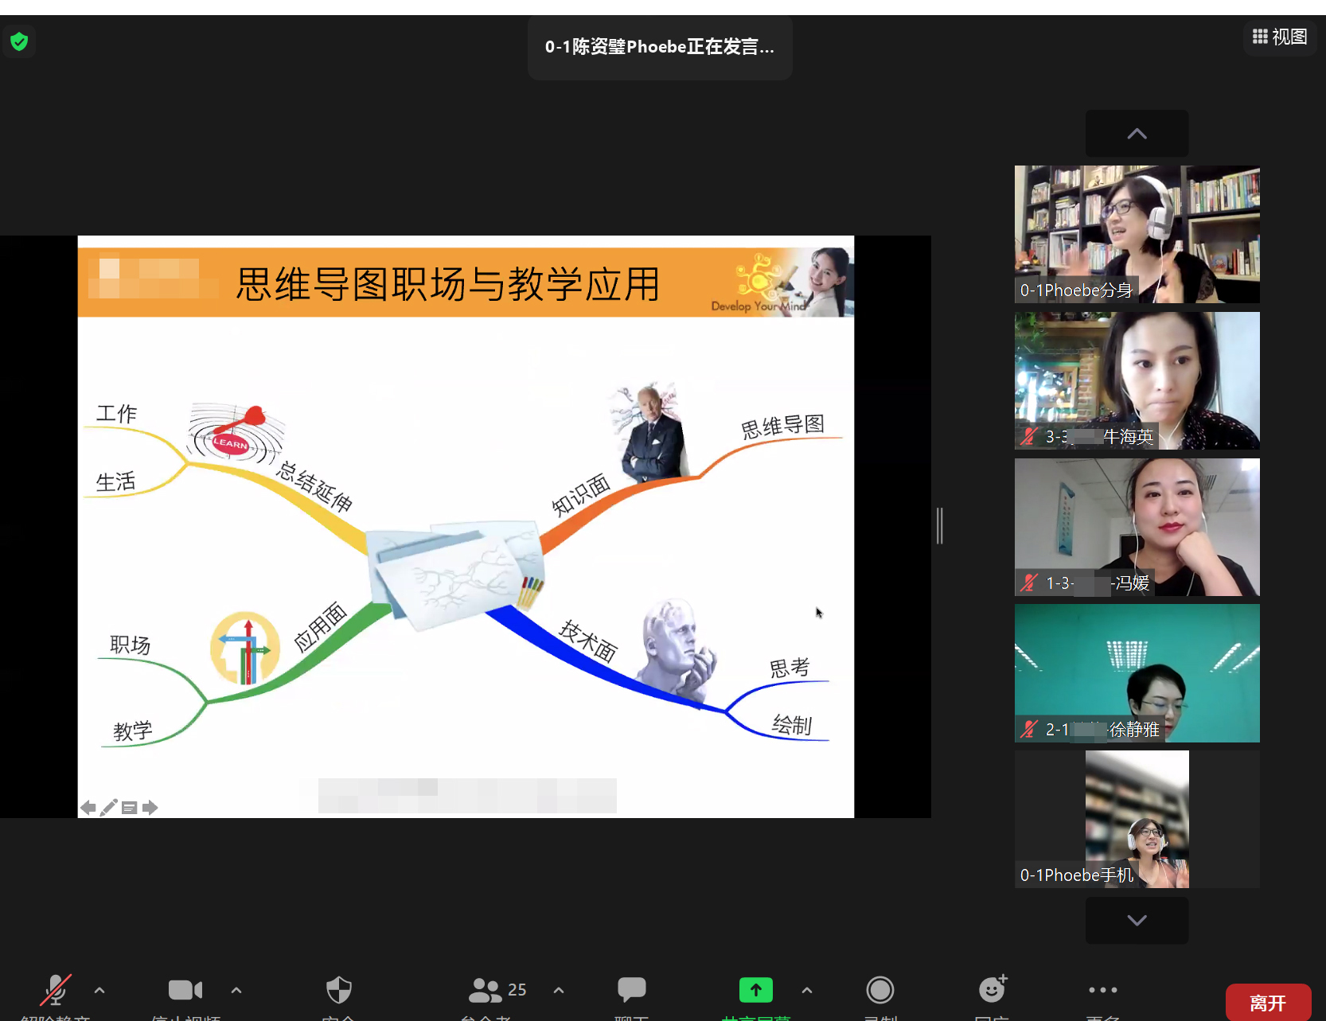Unmute the microphone

coord(55,990)
